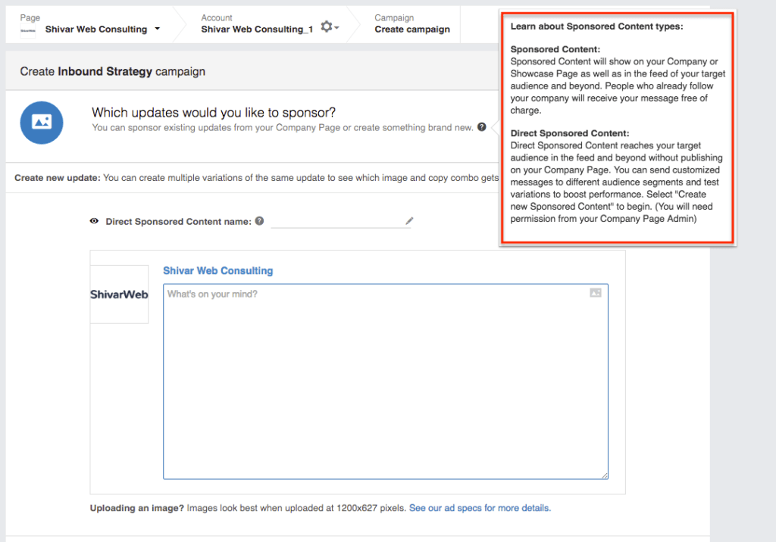Click the 'Create new update:' label text
The image size is (776, 542).
tap(58, 178)
